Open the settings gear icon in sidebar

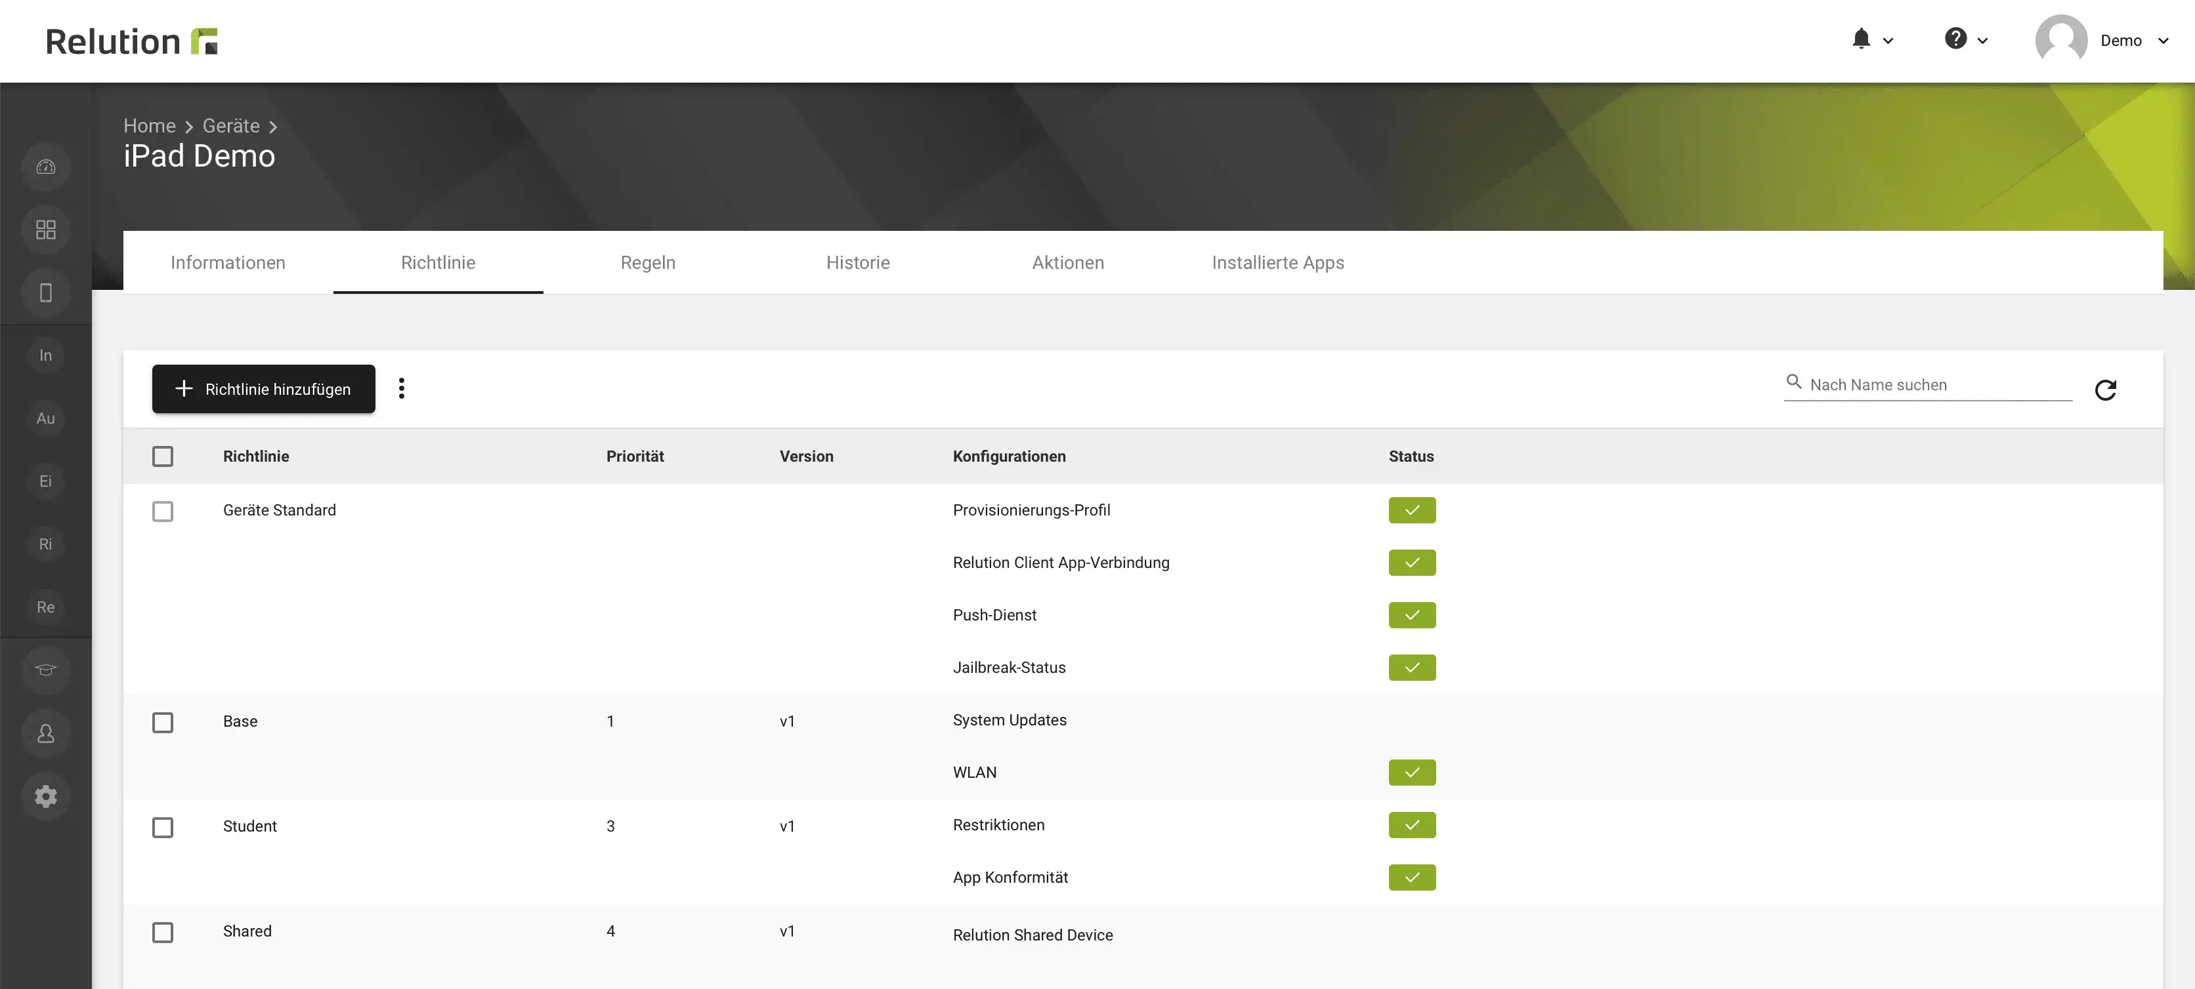click(x=46, y=797)
